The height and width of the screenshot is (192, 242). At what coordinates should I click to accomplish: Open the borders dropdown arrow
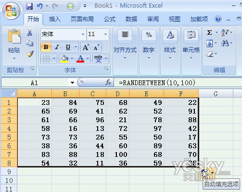[x=54, y=59]
